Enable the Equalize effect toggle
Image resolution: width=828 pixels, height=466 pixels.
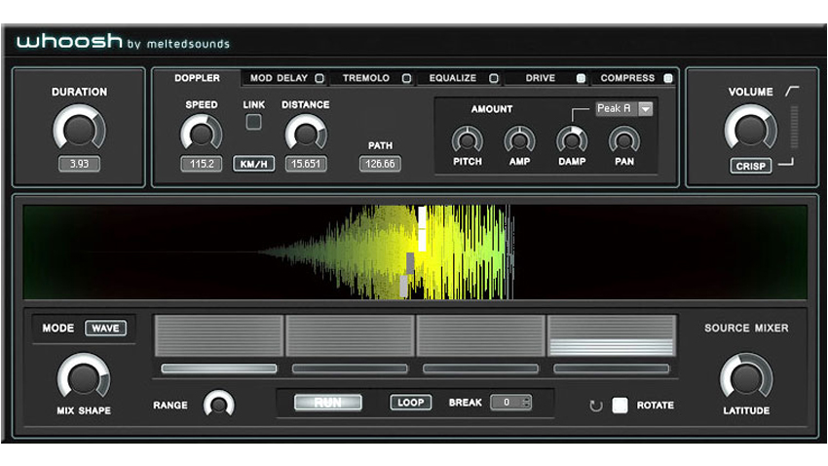[494, 78]
